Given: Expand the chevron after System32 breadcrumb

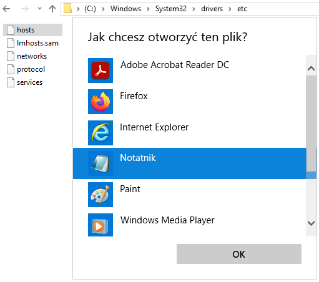Looking at the screenshot, I should click(194, 9).
